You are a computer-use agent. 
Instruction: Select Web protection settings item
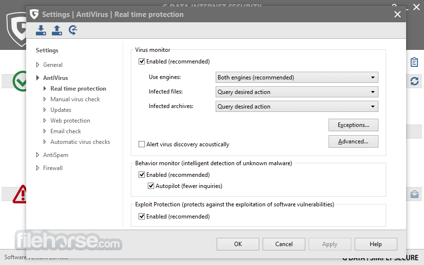(x=70, y=121)
